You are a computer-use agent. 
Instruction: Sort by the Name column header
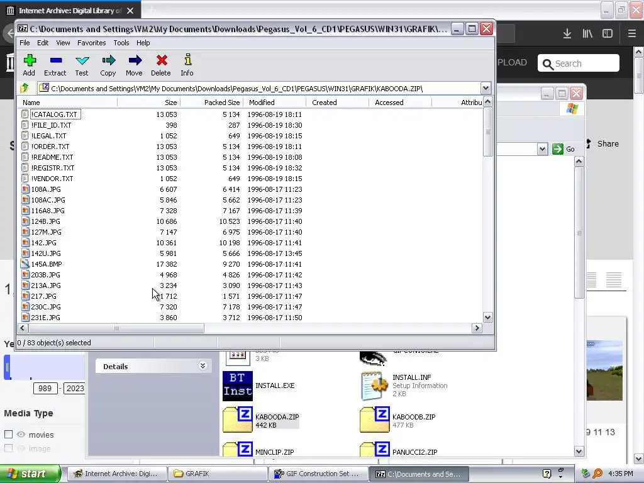coord(68,103)
